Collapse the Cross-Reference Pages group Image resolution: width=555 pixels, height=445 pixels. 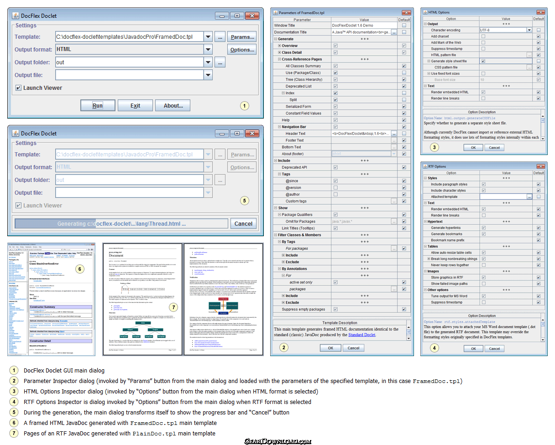tap(280, 59)
